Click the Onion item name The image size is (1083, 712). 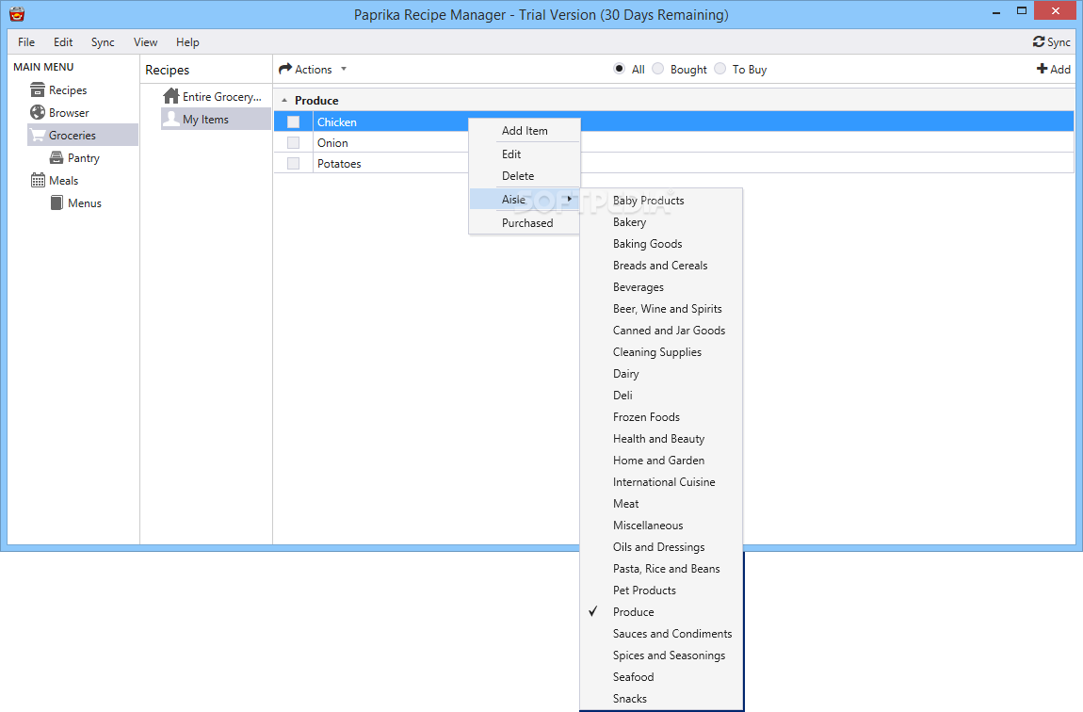point(332,143)
